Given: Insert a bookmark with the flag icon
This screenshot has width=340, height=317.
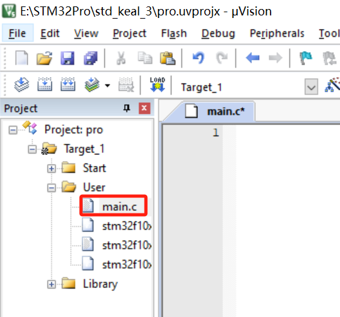Looking at the screenshot, I should coord(306,58).
